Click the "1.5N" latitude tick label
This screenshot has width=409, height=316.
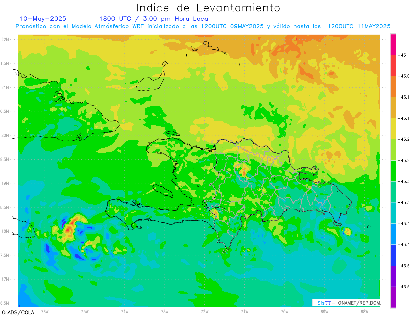click(5, 63)
